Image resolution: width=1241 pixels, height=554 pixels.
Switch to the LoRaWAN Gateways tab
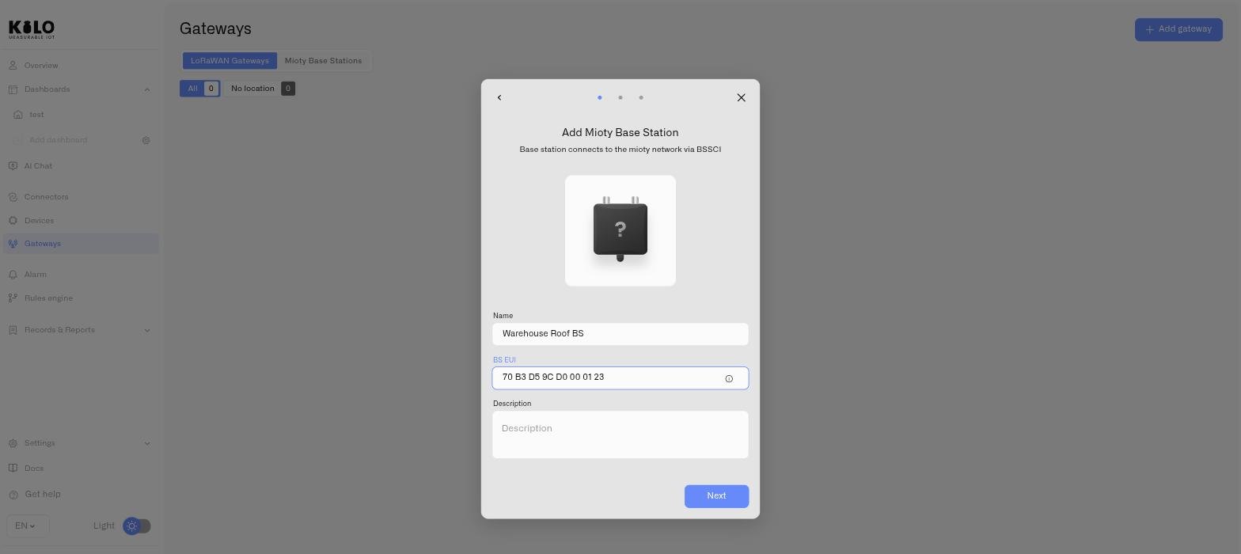coord(230,61)
